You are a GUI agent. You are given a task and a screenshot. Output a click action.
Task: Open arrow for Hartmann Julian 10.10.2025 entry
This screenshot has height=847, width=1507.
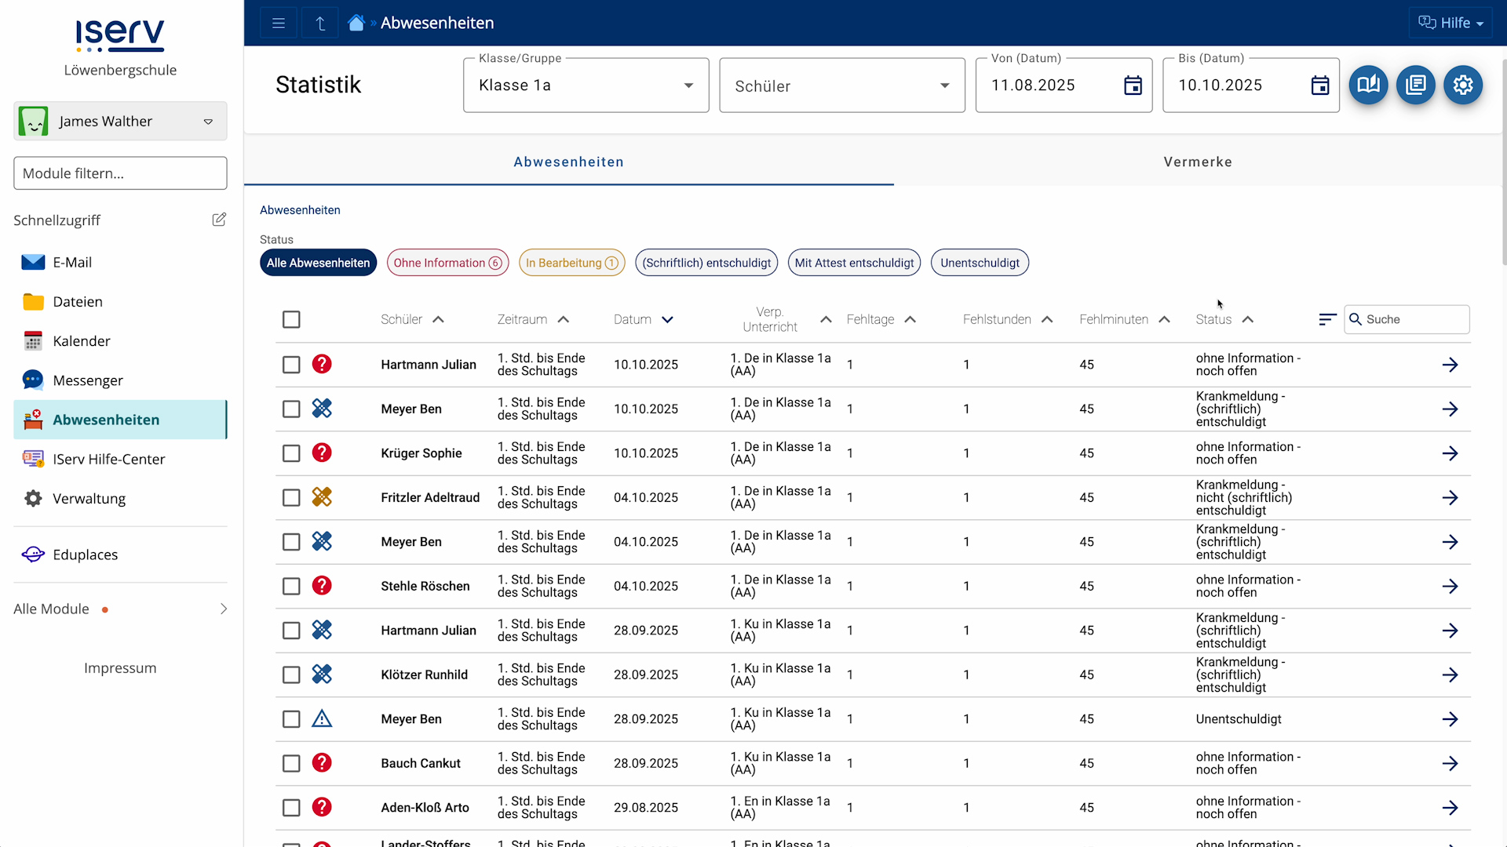coord(1449,365)
